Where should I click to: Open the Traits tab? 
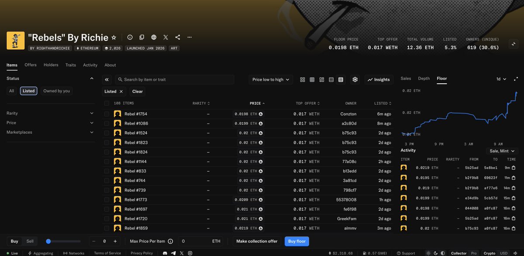(71, 65)
